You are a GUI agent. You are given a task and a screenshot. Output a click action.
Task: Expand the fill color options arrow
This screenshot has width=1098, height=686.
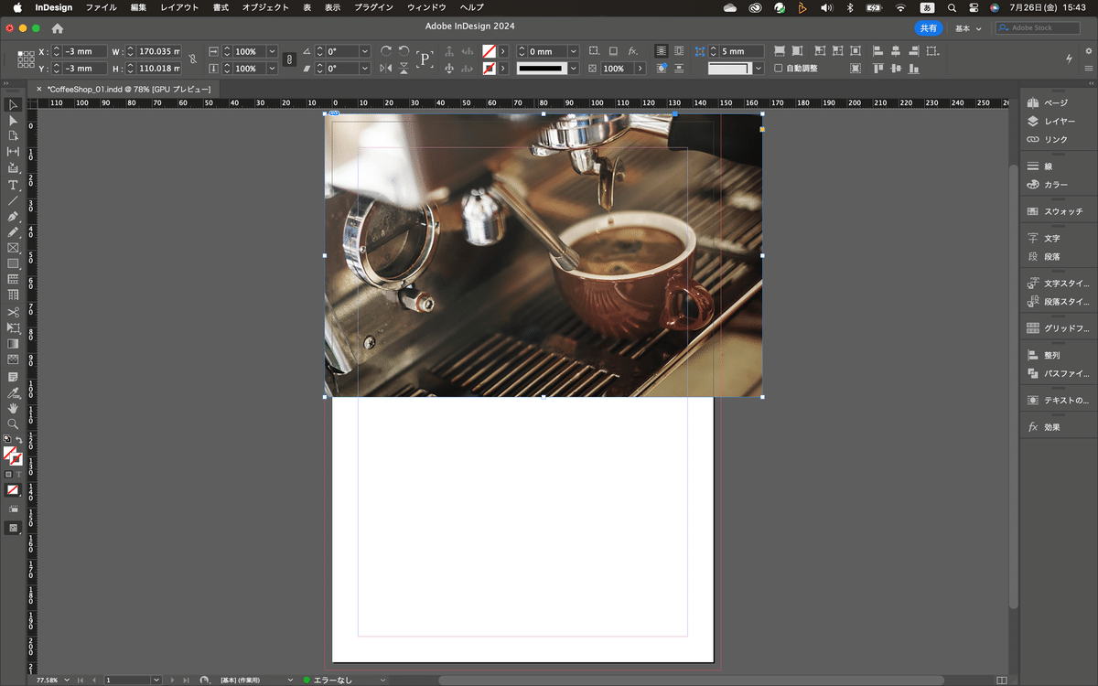tap(502, 51)
